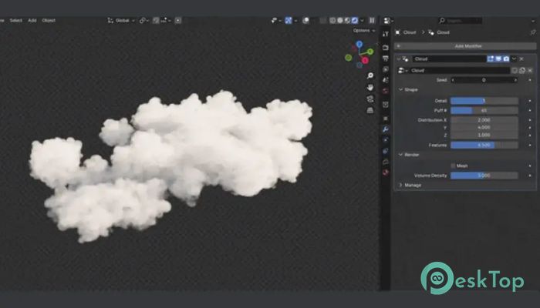This screenshot has width=540, height=308.
Task: Open pivot point dropdown
Action: click(x=144, y=20)
